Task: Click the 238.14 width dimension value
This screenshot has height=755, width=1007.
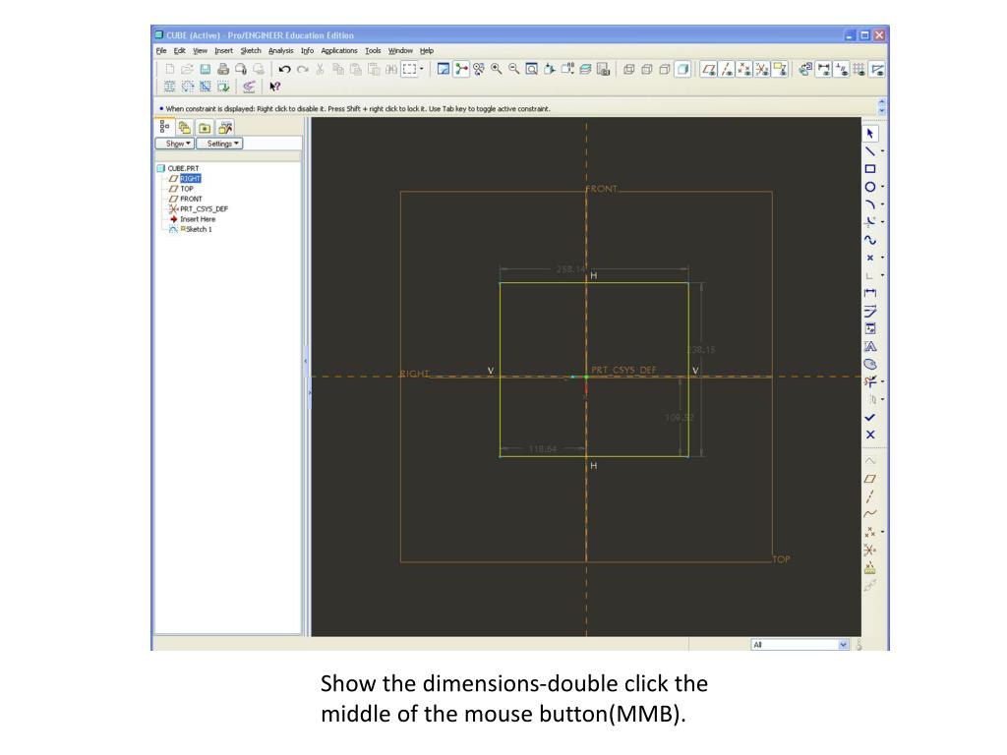Action: (570, 269)
